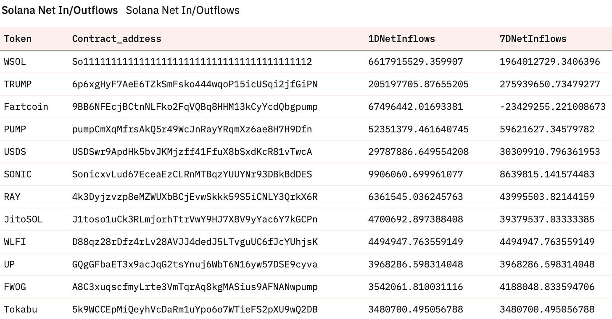Select TRUMP contract address starting 6p6xgHyF
The width and height of the screenshot is (612, 319).
195,84
